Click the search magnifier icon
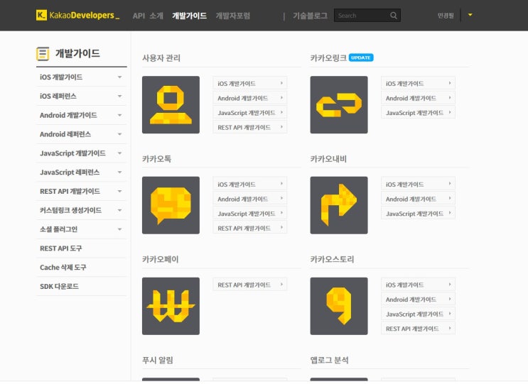Image resolution: width=528 pixels, height=384 pixels. click(x=393, y=16)
